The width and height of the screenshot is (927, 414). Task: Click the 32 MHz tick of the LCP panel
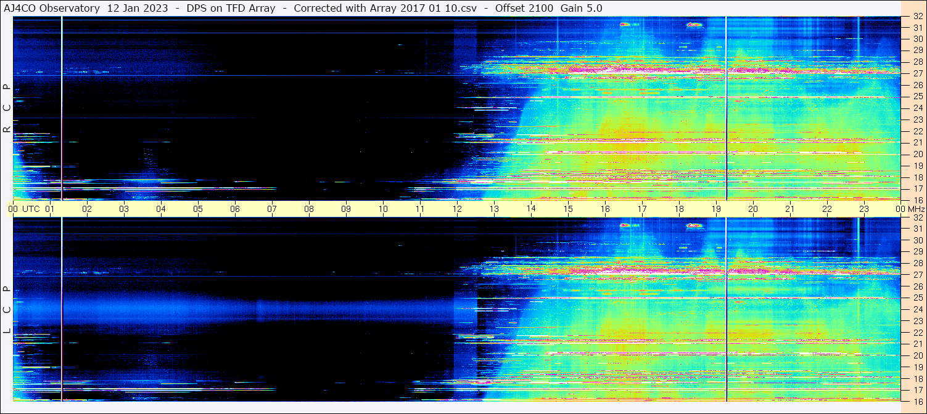click(x=917, y=217)
